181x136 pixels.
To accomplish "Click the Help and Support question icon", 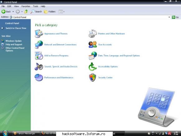I will [x=2, y=44].
